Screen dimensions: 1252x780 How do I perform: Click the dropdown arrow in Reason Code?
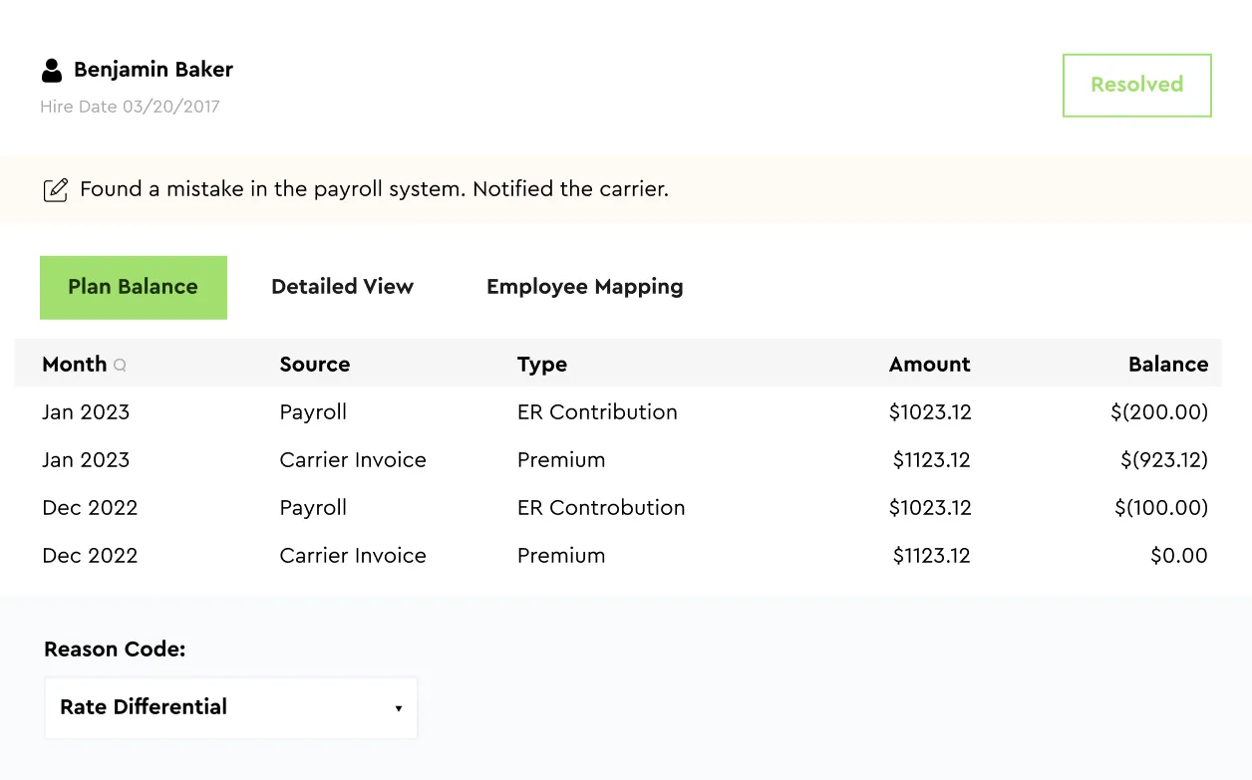(398, 708)
